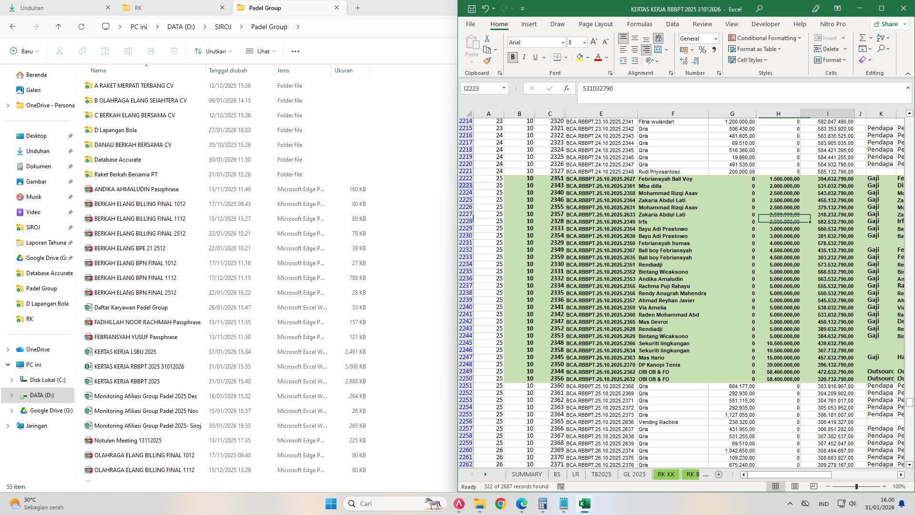Click the Share button
Screen dimensions: 915x515
coord(889,24)
